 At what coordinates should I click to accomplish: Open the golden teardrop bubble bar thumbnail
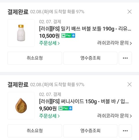[x=21, y=106]
